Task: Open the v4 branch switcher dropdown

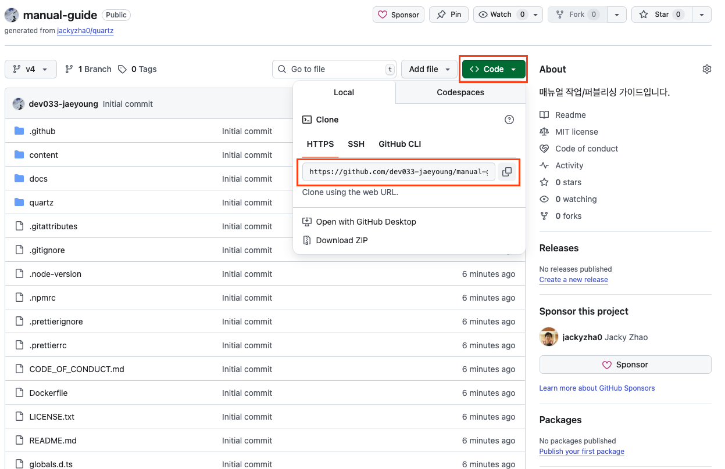Action: pyautogui.click(x=31, y=69)
